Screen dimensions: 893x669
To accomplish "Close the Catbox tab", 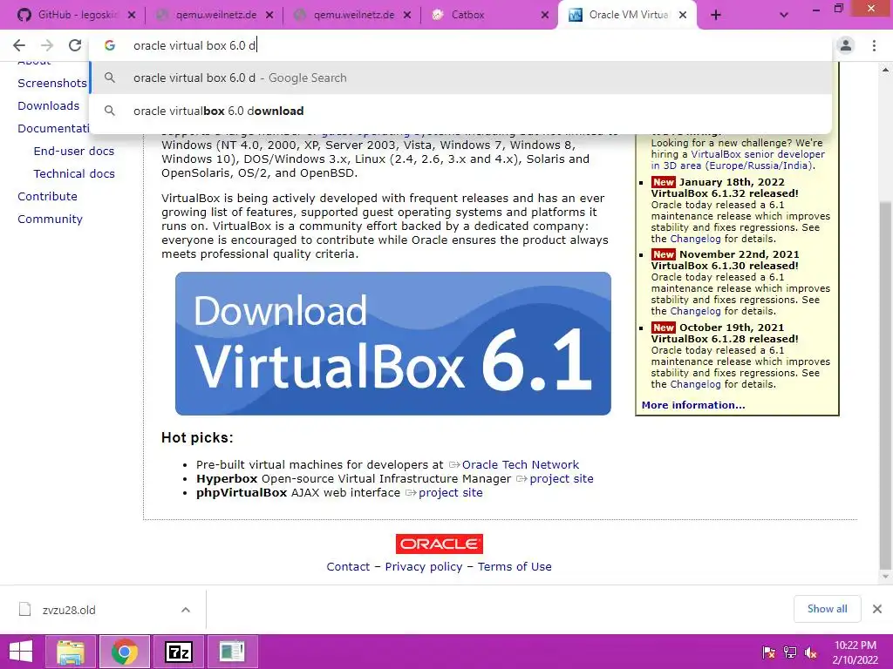I will point(545,16).
